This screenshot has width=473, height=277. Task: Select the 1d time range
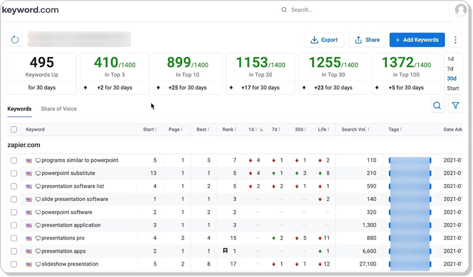451,59
